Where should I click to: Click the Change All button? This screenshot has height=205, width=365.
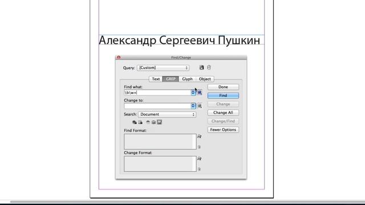223,113
